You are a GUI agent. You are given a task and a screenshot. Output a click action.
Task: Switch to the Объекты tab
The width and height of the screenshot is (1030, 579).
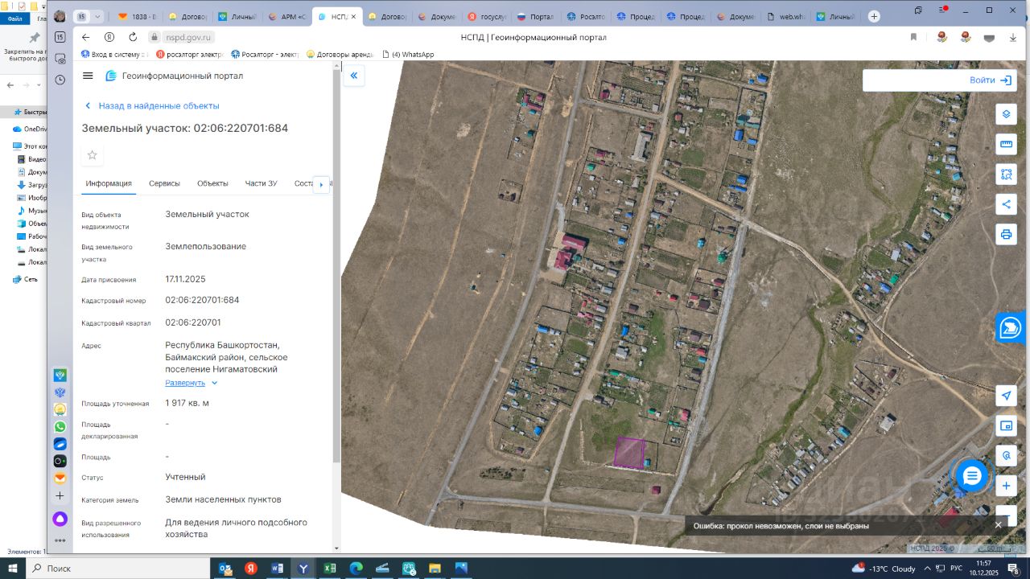pos(212,183)
